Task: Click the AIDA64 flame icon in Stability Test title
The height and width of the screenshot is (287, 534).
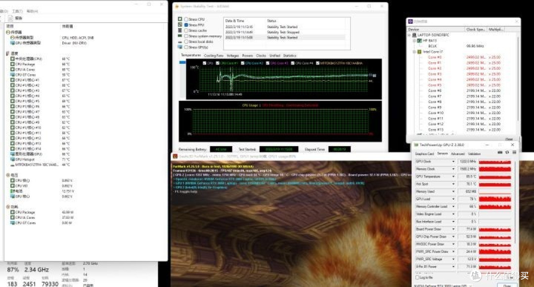Action: tap(177, 6)
